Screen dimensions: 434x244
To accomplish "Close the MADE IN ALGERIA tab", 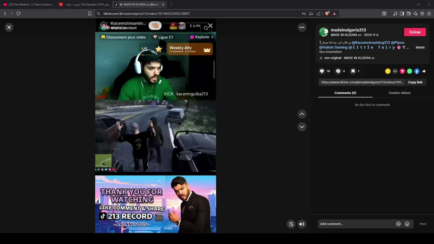I will 163,4.
